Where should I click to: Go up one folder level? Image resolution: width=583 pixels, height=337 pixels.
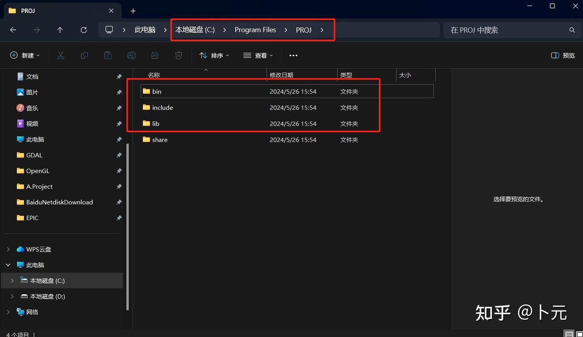60,30
